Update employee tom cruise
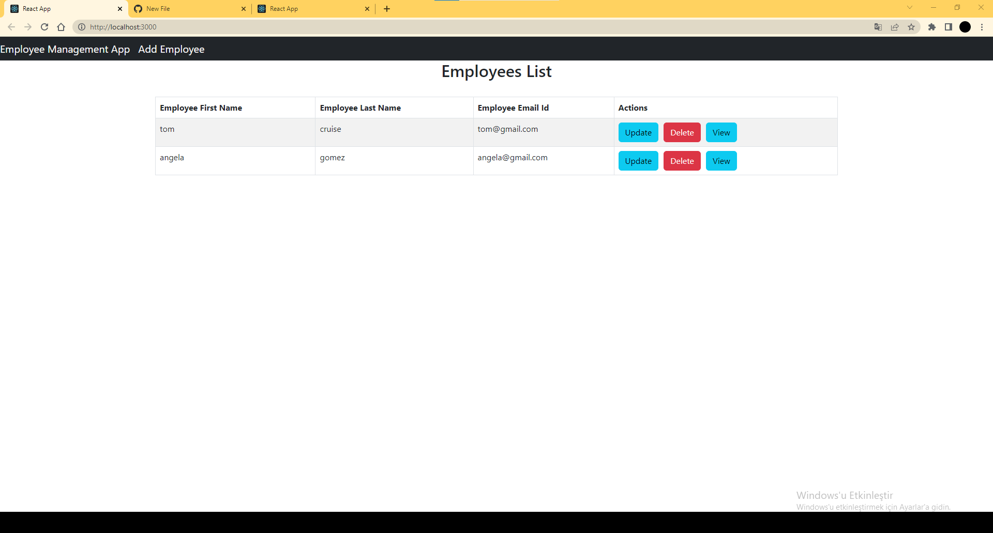The image size is (993, 533). pos(638,132)
